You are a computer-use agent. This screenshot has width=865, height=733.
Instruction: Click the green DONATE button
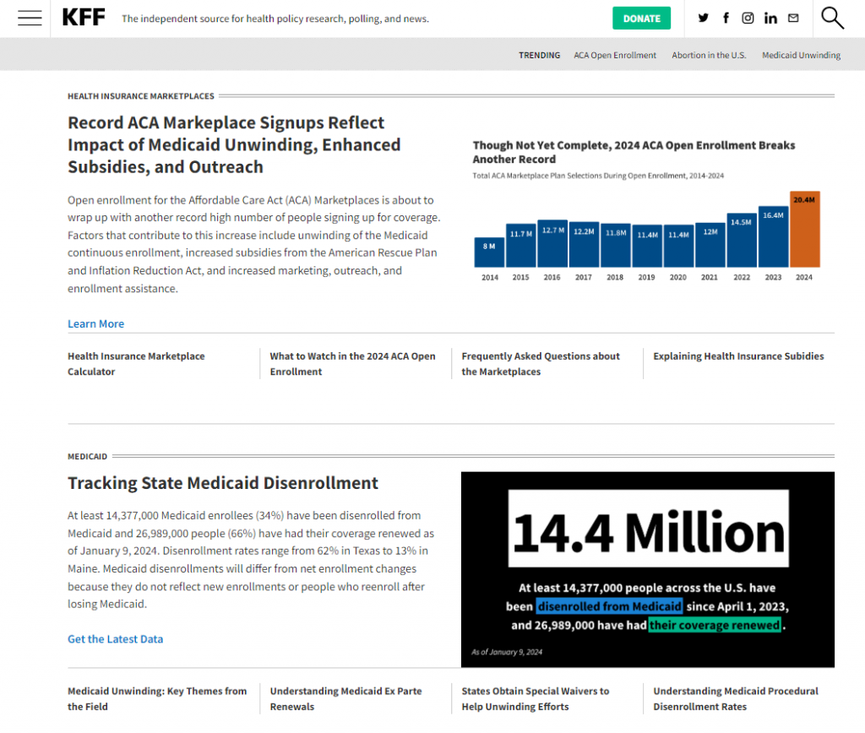642,19
